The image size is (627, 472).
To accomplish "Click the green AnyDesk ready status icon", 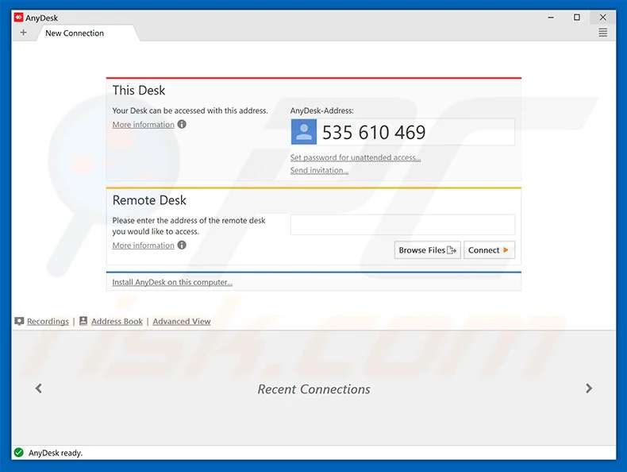I will pos(18,453).
